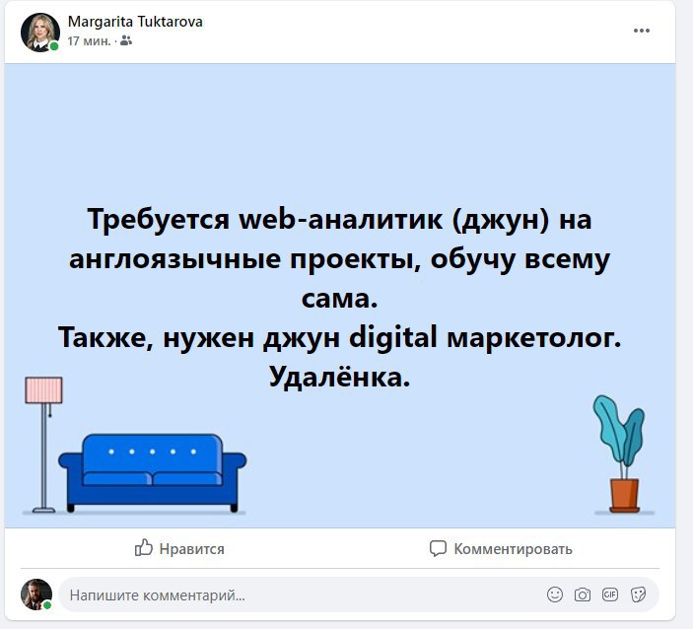This screenshot has height=629, width=693.
Task: Open the Margarita Tuktarova name link
Action: (x=135, y=22)
